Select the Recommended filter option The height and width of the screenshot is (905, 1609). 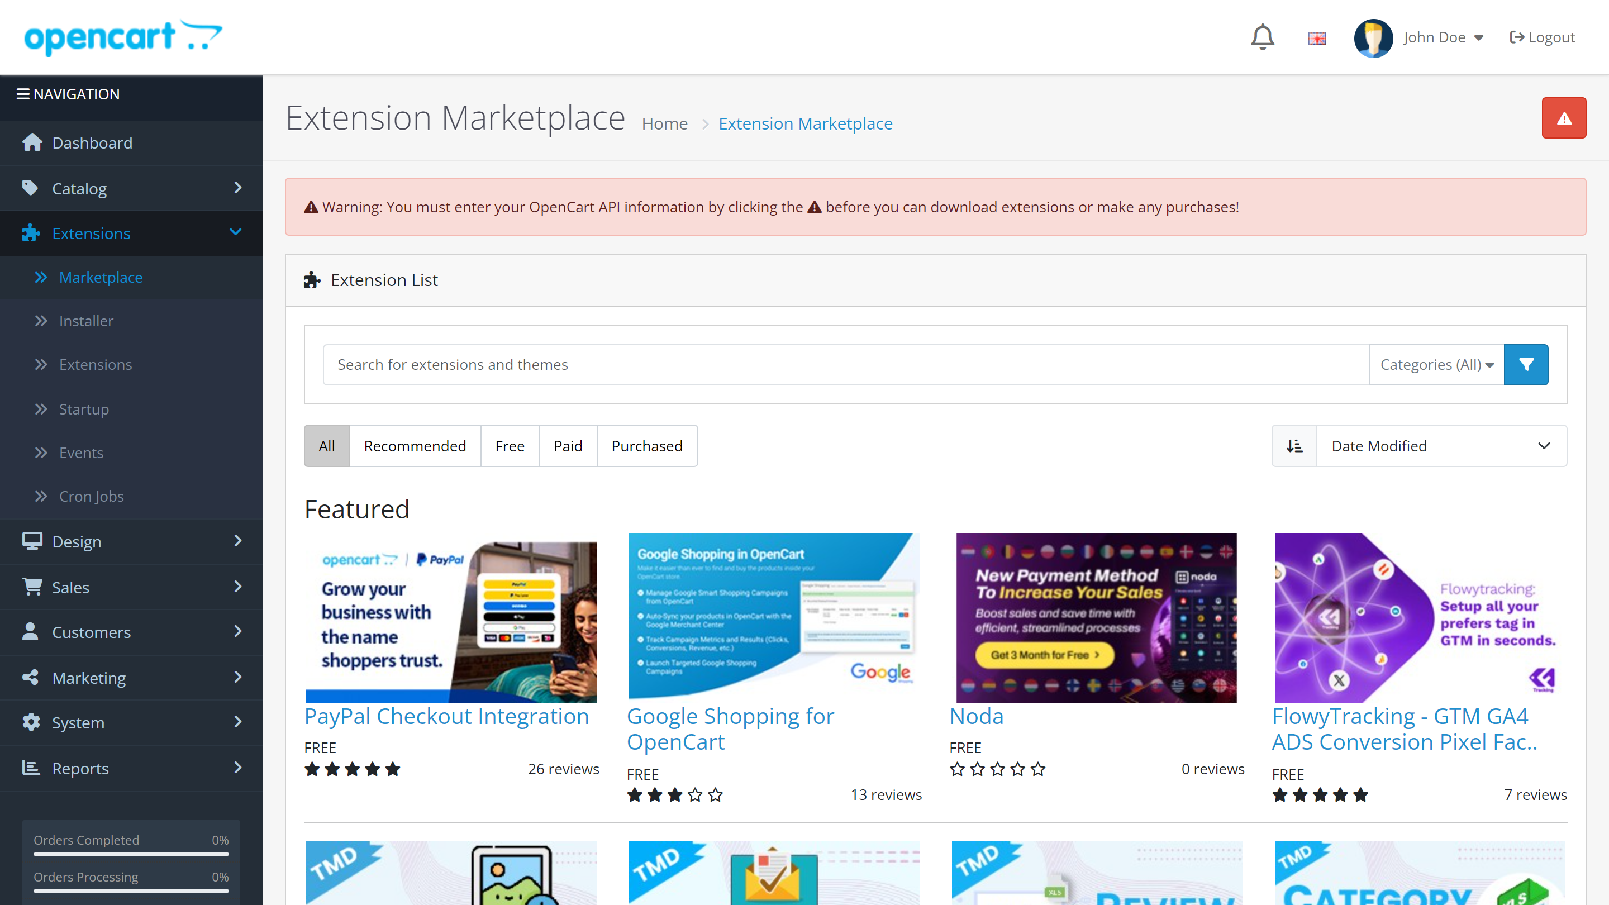pos(415,446)
